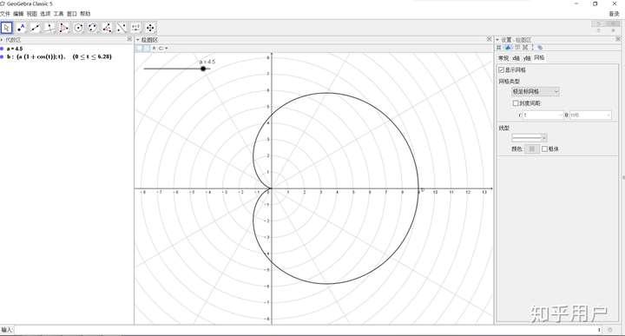Open Layout settings icon in settings panel
625x336 pixels.
pos(525,48)
